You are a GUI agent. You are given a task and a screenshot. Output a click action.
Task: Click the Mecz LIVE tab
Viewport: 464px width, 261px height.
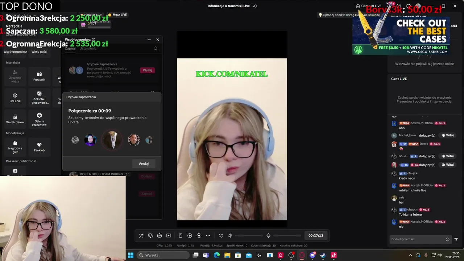[x=117, y=15]
